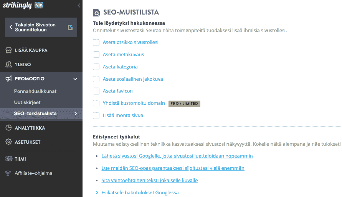
Task: Select Uutiskirjeet in the sidebar
Action: [x=27, y=103]
